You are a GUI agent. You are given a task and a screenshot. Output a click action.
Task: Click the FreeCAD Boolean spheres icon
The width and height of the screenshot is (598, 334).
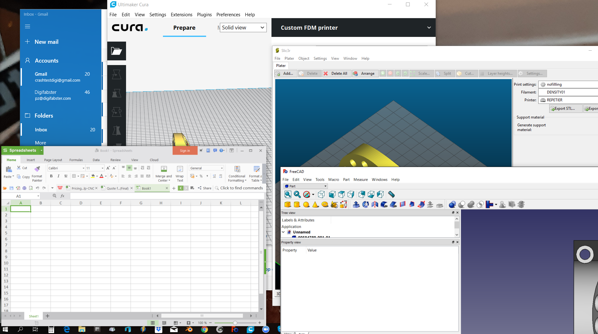[452, 205]
